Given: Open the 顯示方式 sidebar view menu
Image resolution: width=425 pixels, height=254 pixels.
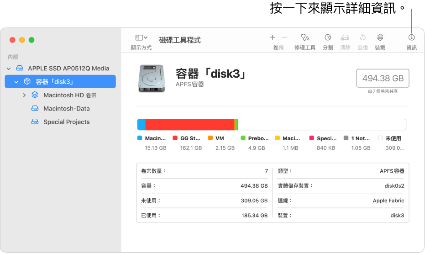Looking at the screenshot, I should (141, 38).
